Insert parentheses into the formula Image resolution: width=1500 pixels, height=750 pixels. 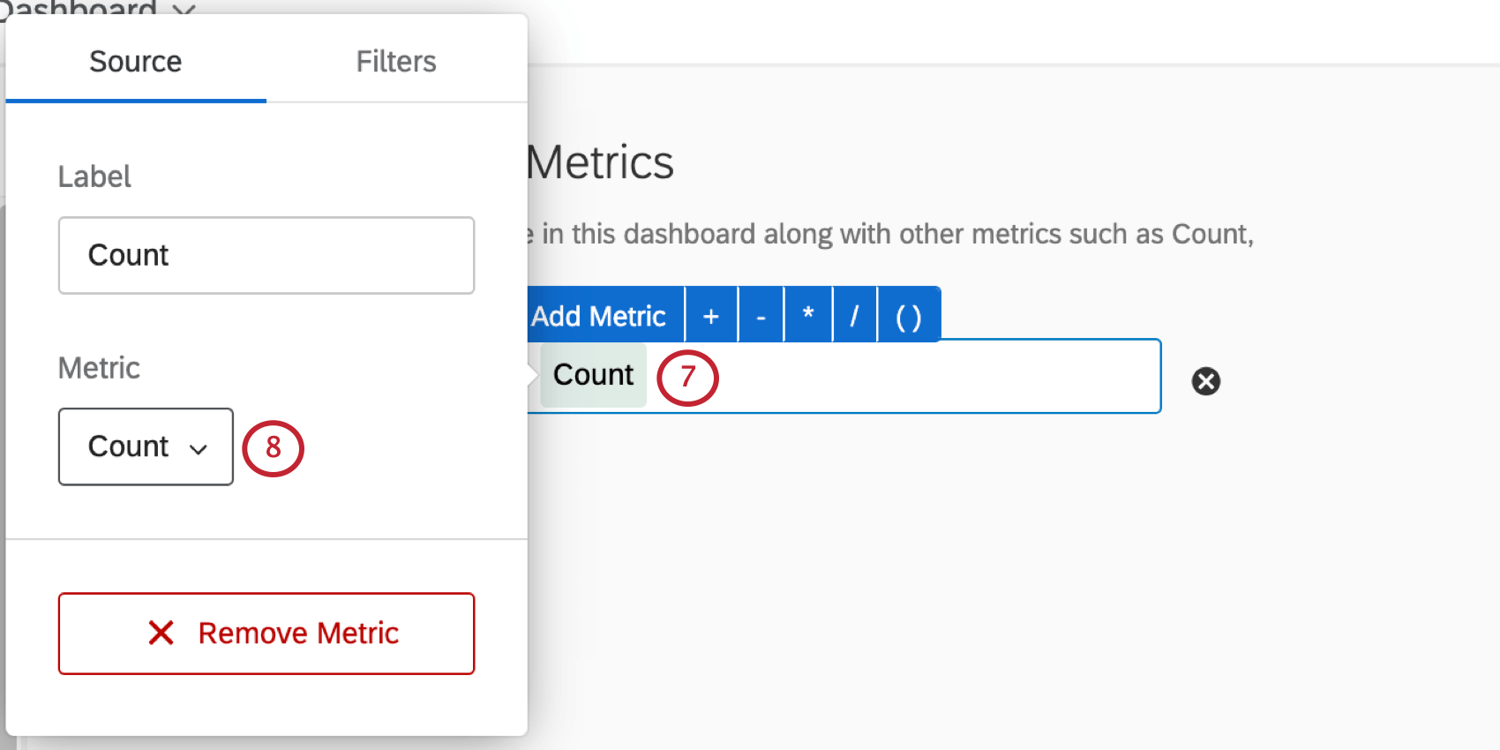pyautogui.click(x=909, y=315)
